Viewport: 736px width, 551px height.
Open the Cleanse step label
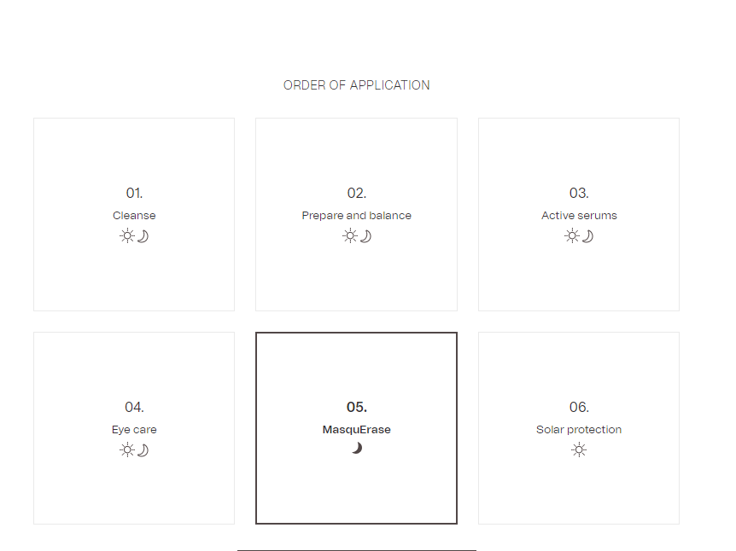pyautogui.click(x=134, y=216)
